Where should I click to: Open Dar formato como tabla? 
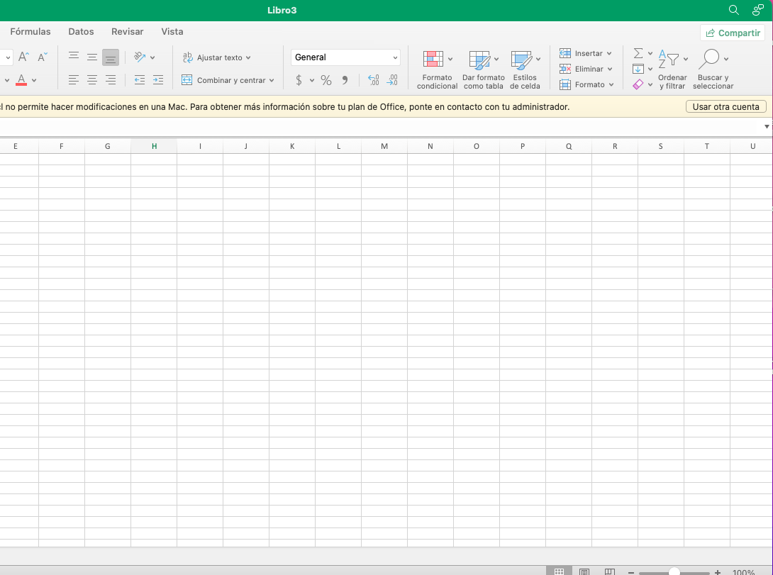pos(483,70)
